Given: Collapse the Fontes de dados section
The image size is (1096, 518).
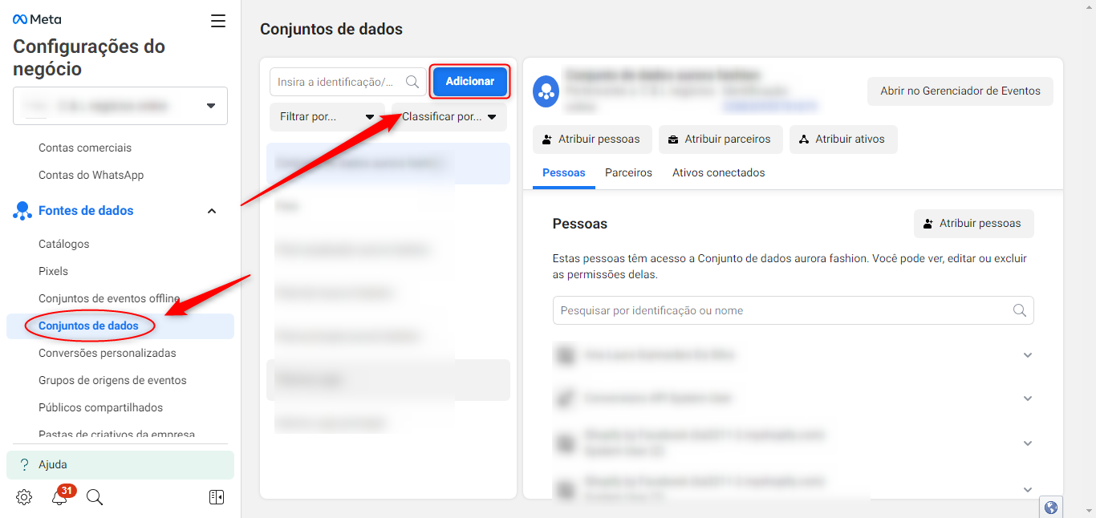Looking at the screenshot, I should (212, 211).
